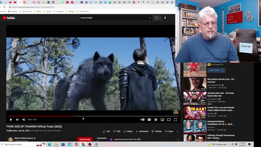Open the Mail app from taskbar
The width and height of the screenshot is (261, 147).
pos(70,144)
